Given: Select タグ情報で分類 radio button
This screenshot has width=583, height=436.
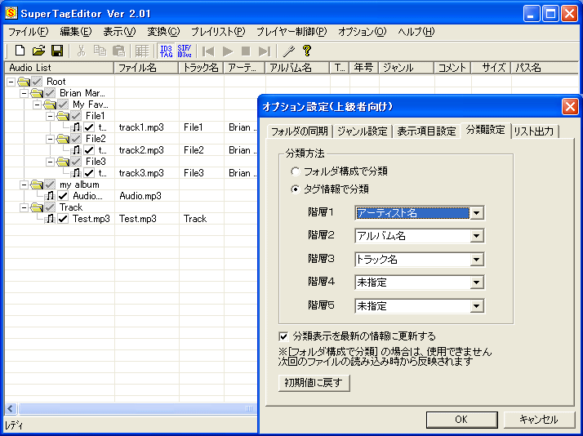Looking at the screenshot, I should [296, 189].
